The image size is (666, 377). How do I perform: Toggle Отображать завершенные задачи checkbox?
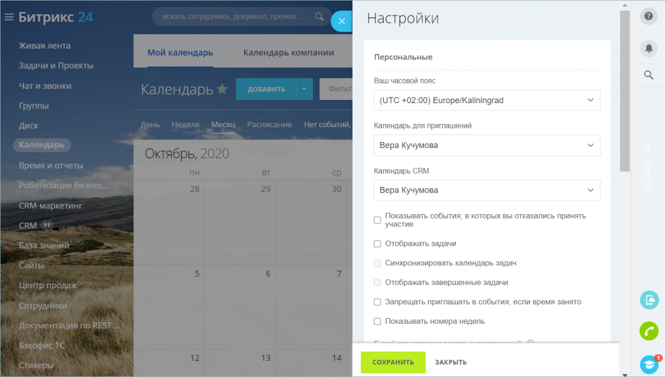[377, 282]
